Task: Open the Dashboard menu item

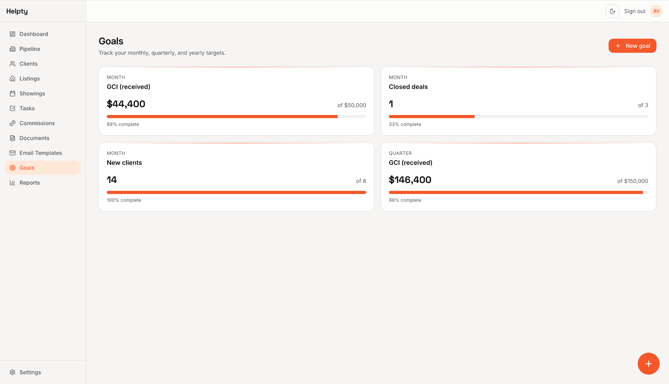Action: tap(43, 34)
